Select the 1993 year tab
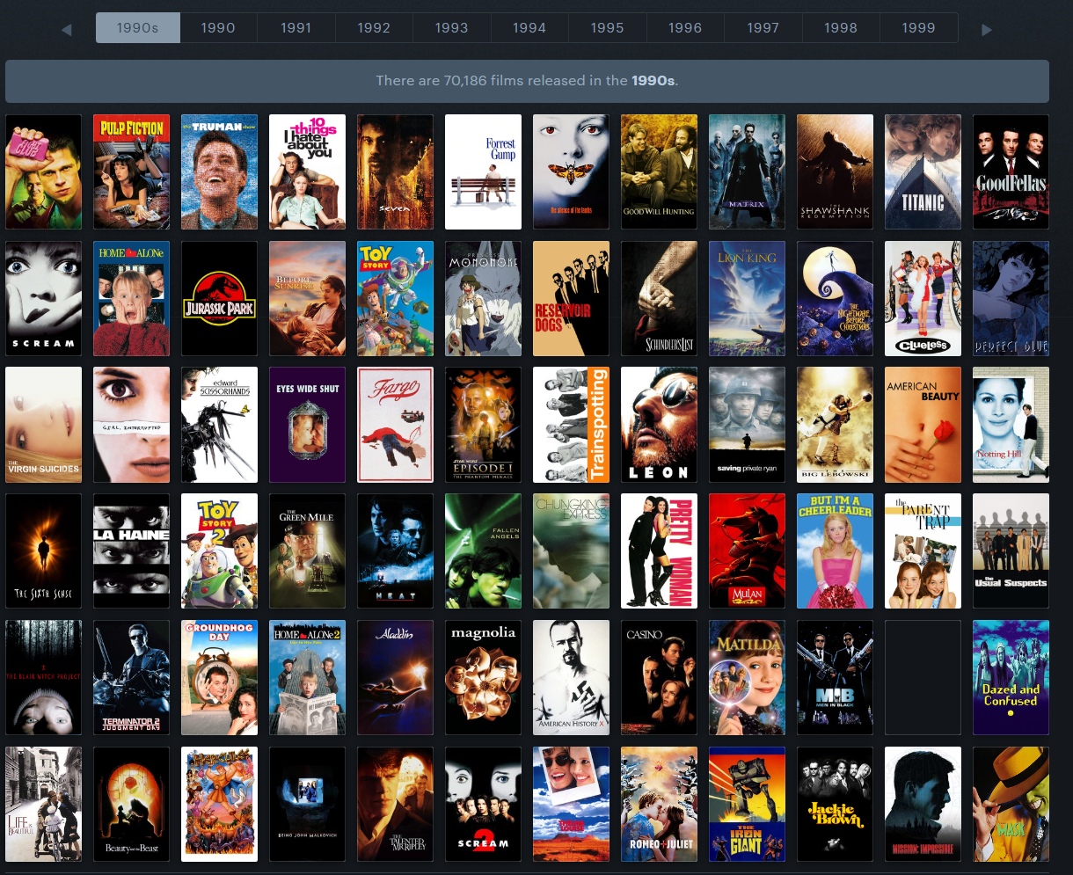The height and width of the screenshot is (875, 1073). point(451,28)
